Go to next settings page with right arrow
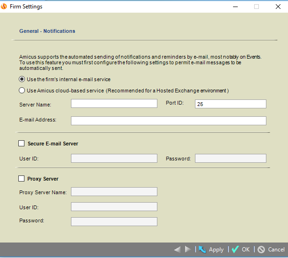The width and height of the screenshot is (288, 258). point(188,250)
